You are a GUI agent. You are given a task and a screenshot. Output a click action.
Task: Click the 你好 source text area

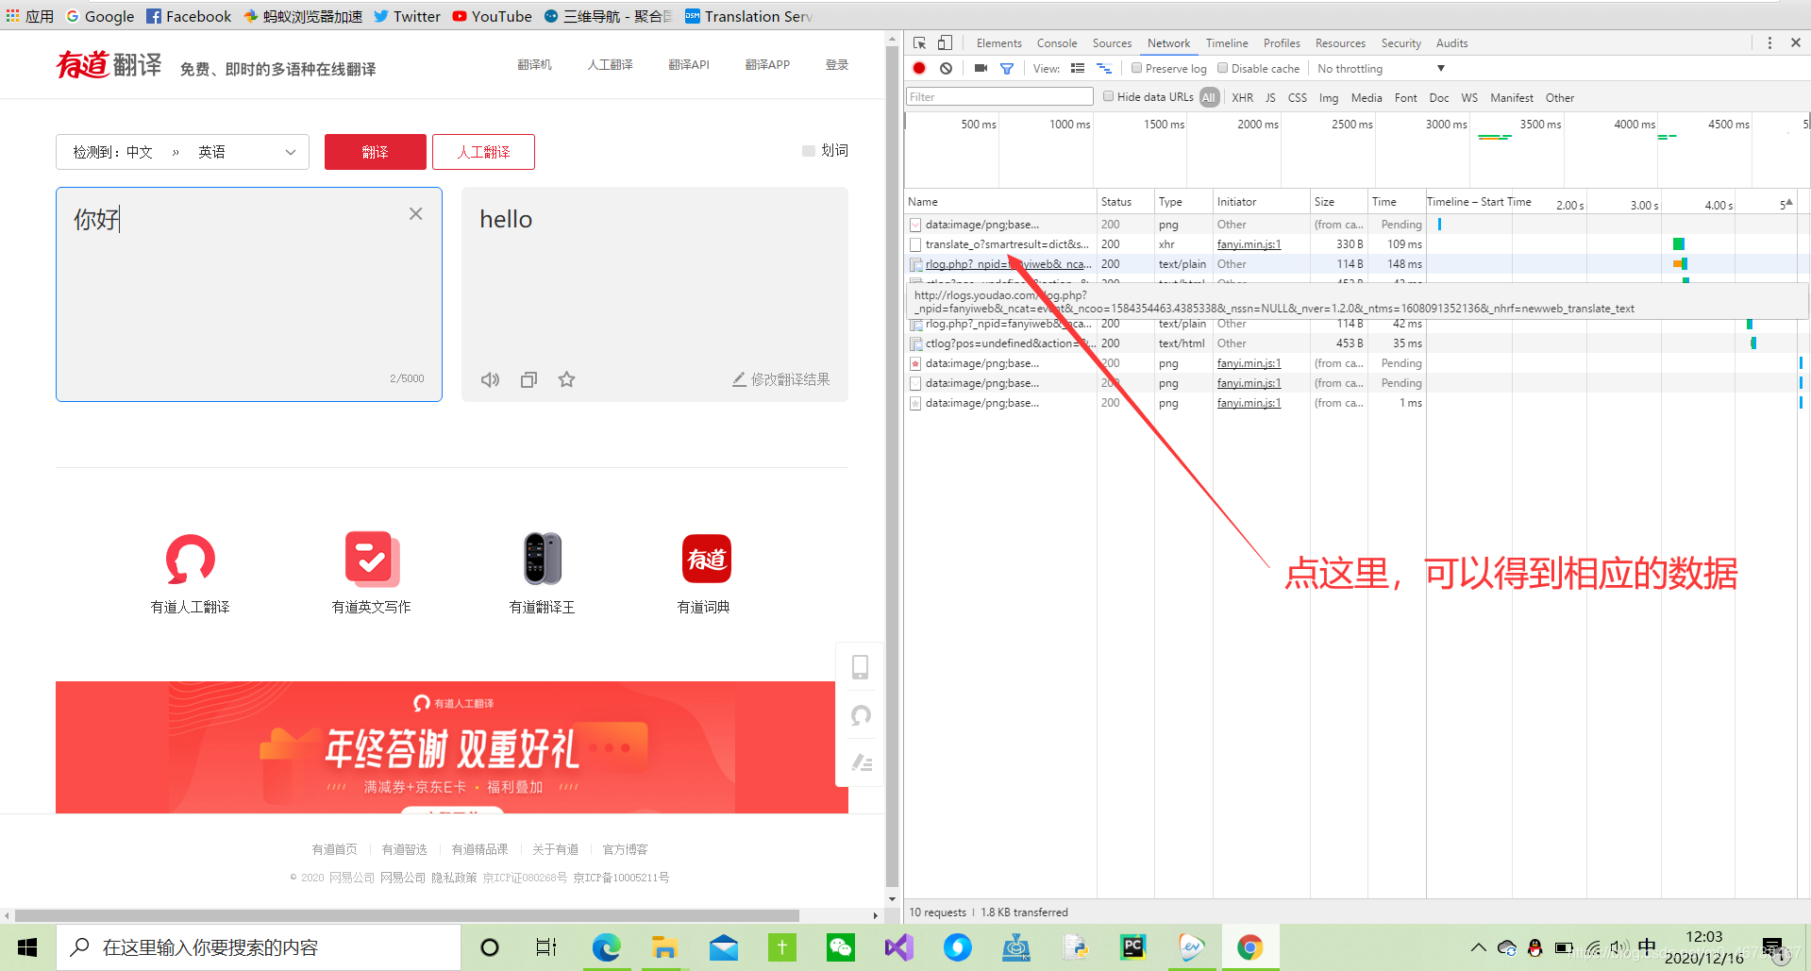point(249,294)
